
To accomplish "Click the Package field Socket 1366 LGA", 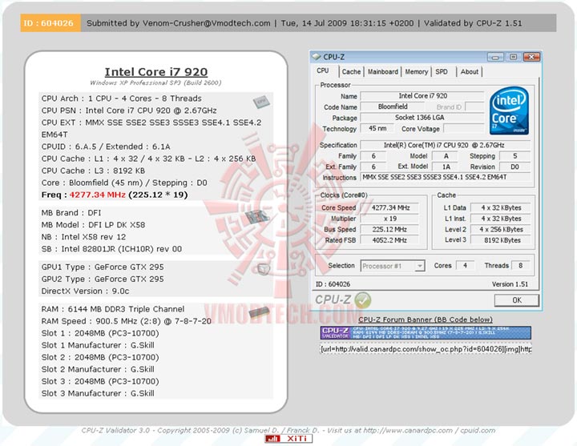I will [x=422, y=118].
